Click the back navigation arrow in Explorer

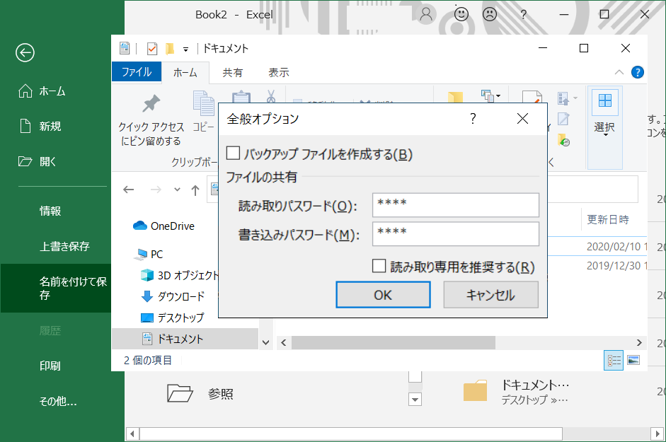click(128, 190)
